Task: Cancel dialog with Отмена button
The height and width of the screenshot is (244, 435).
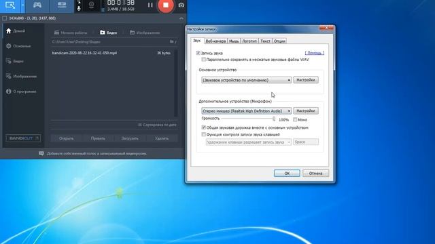Action: [315, 174]
